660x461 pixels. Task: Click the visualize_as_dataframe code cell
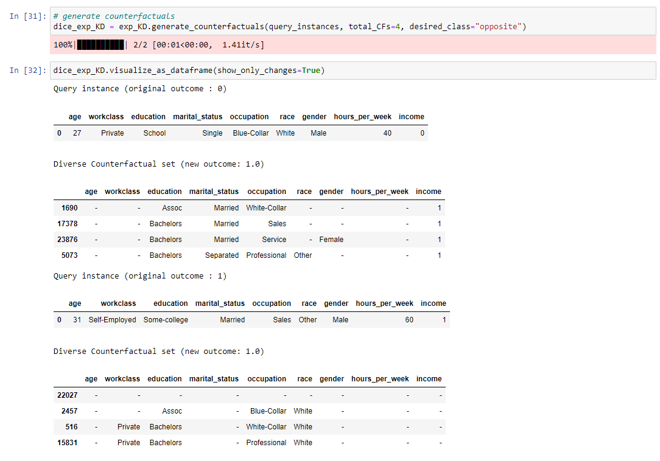click(x=183, y=71)
